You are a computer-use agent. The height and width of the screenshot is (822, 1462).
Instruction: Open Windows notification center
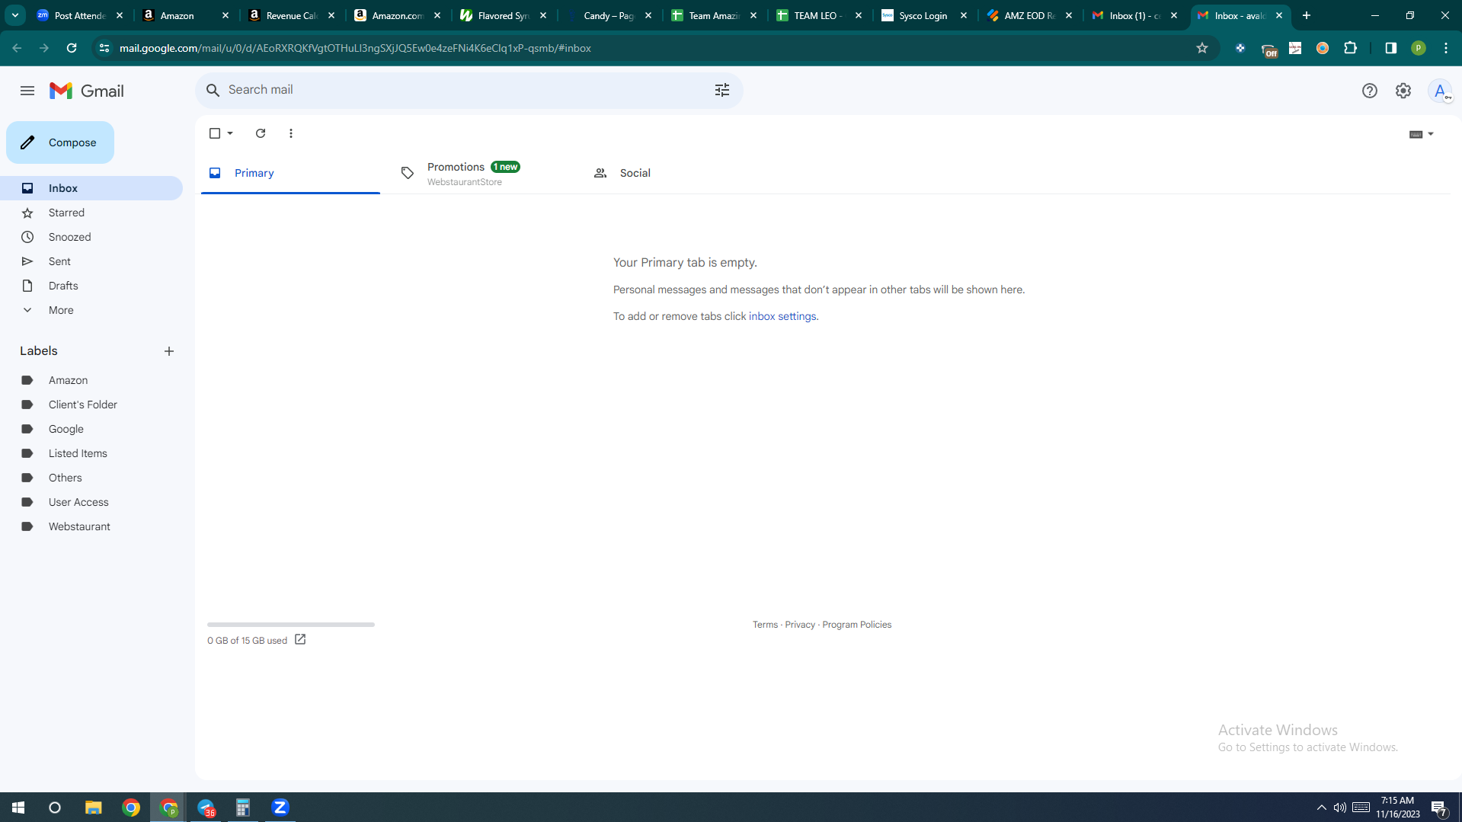(1439, 808)
